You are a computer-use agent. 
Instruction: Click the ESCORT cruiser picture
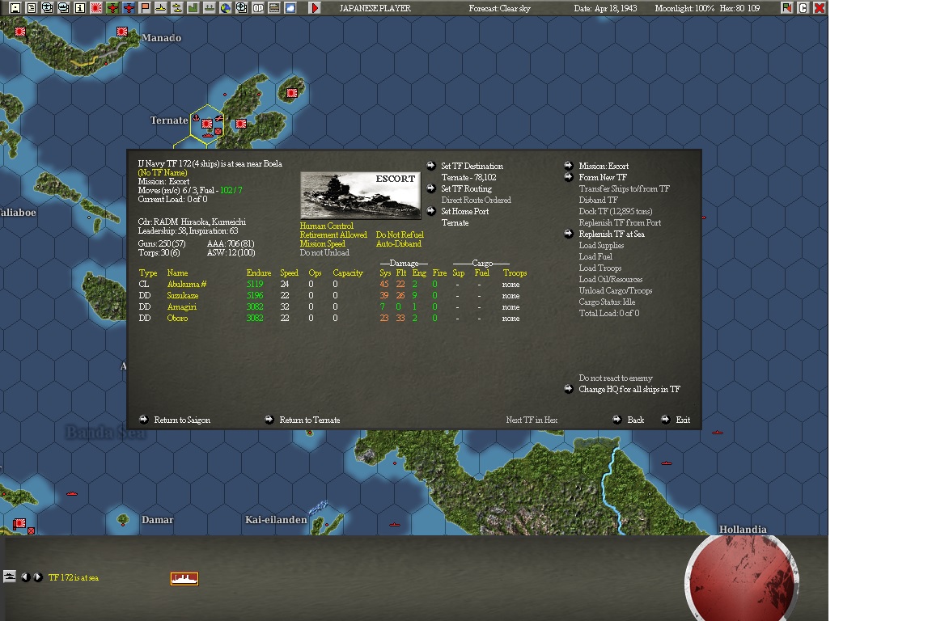point(360,196)
